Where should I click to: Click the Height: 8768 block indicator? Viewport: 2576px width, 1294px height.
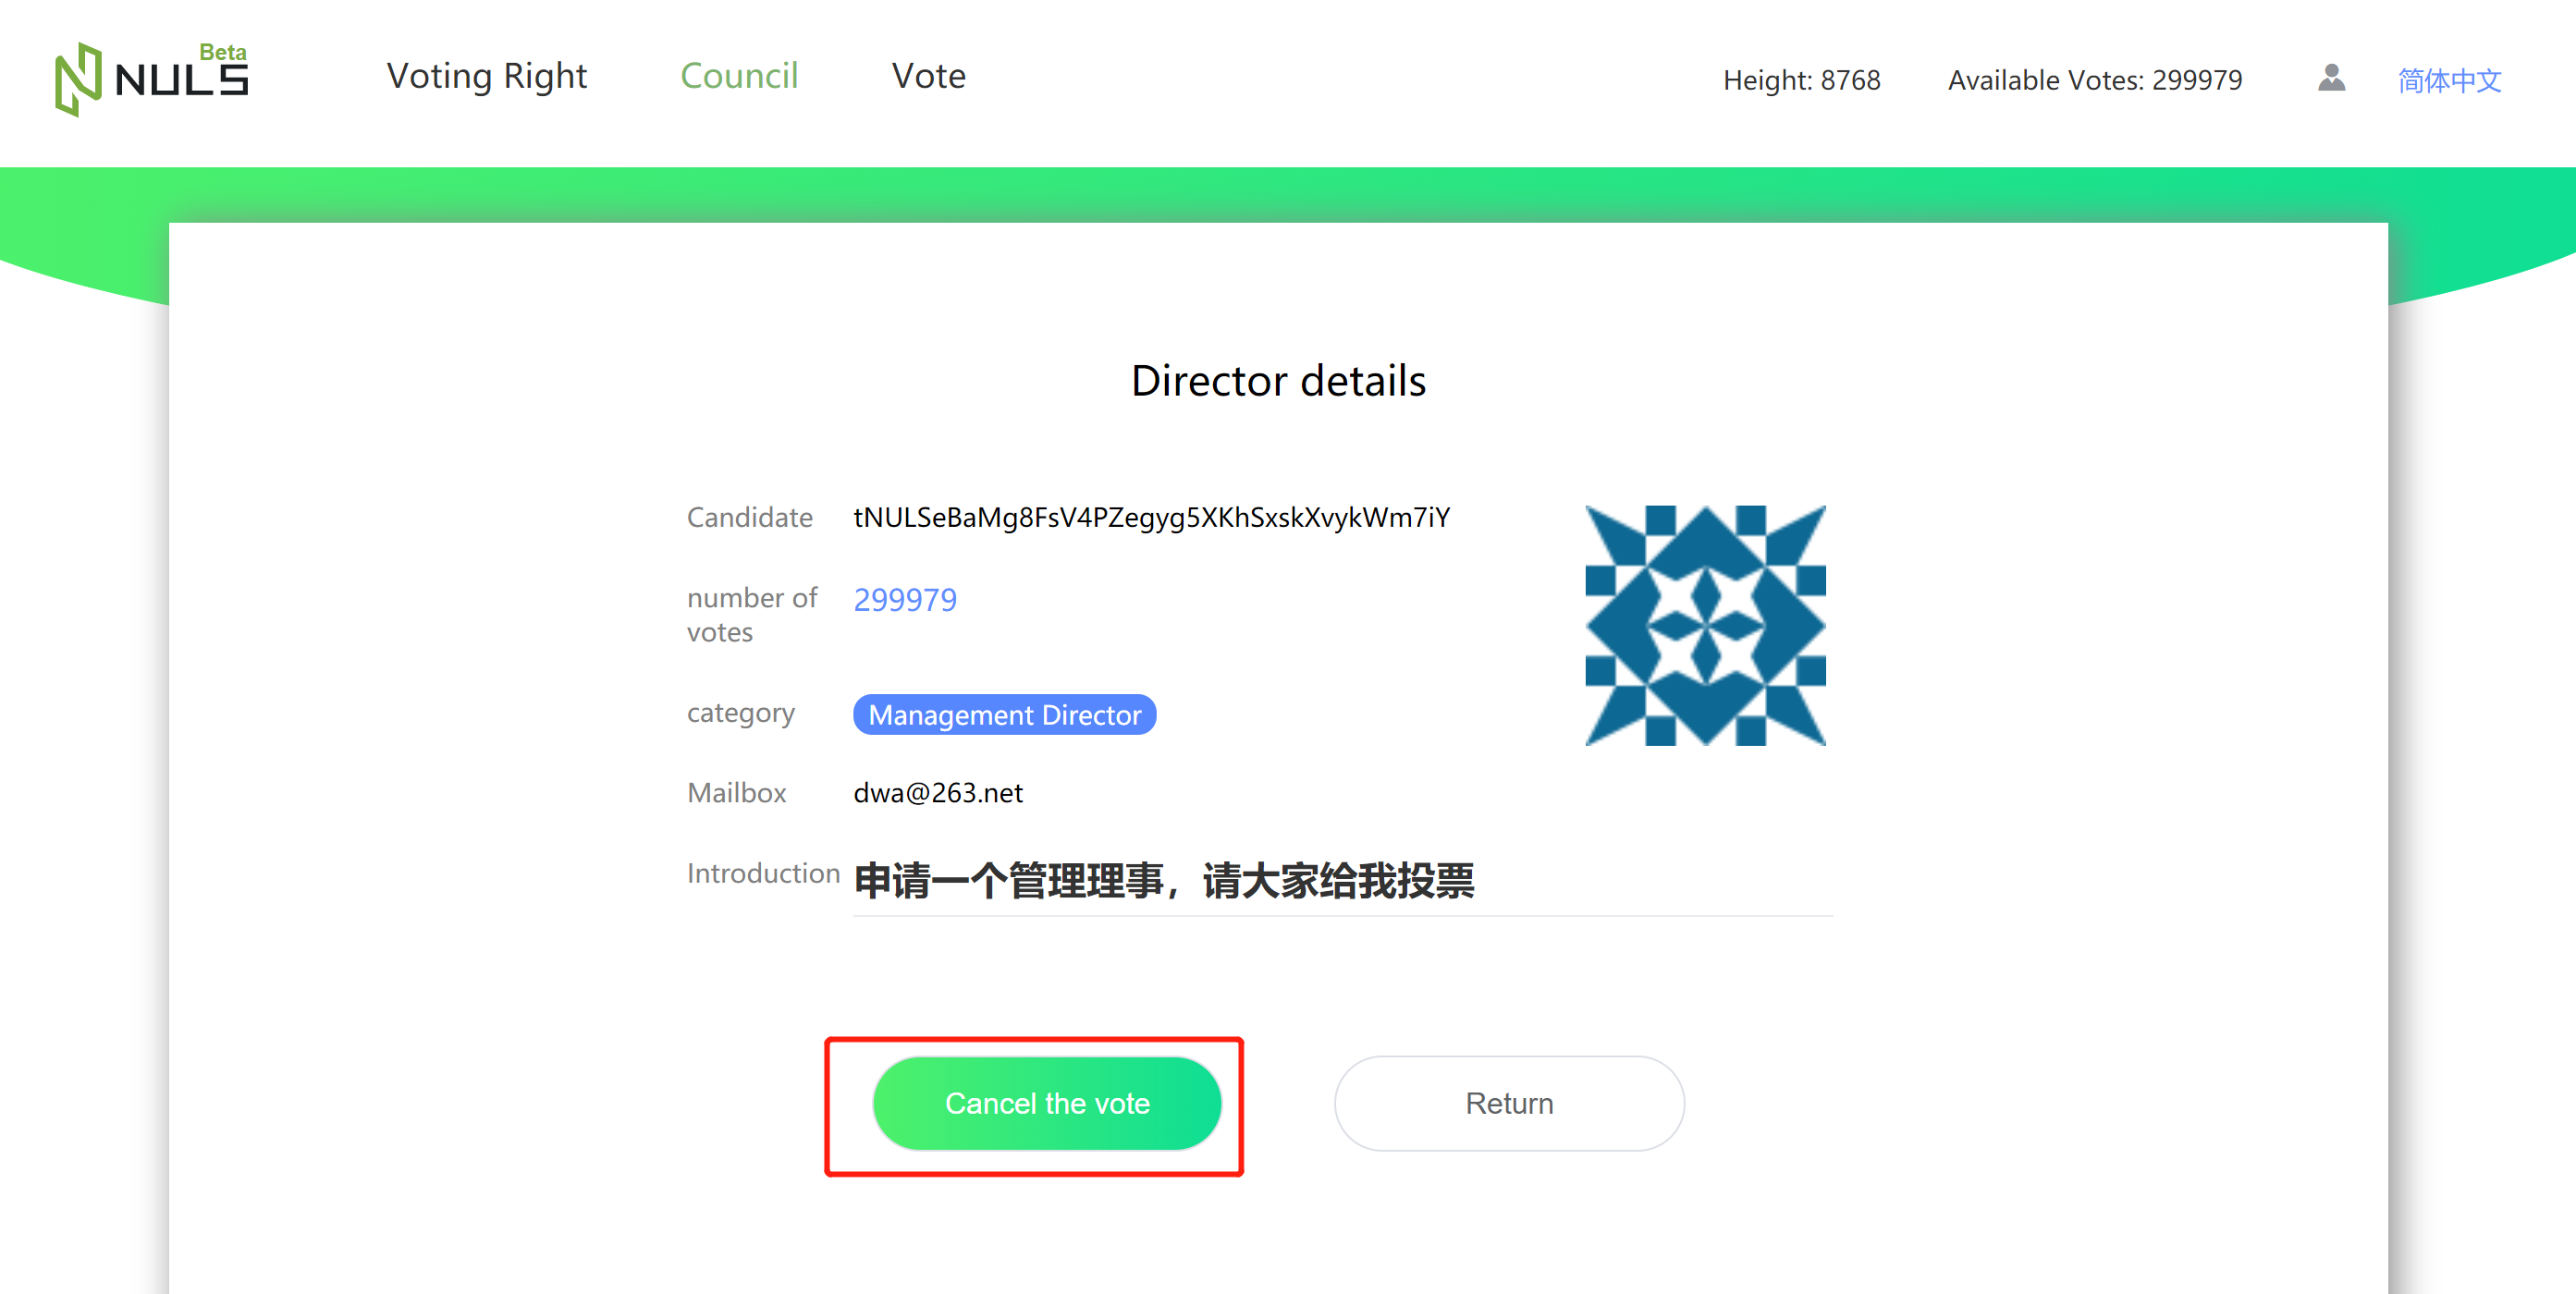tap(1801, 80)
